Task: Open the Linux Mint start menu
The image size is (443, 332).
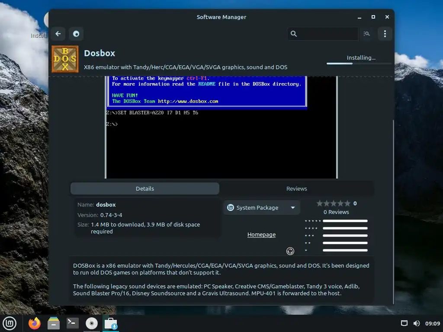Action: [x=10, y=323]
